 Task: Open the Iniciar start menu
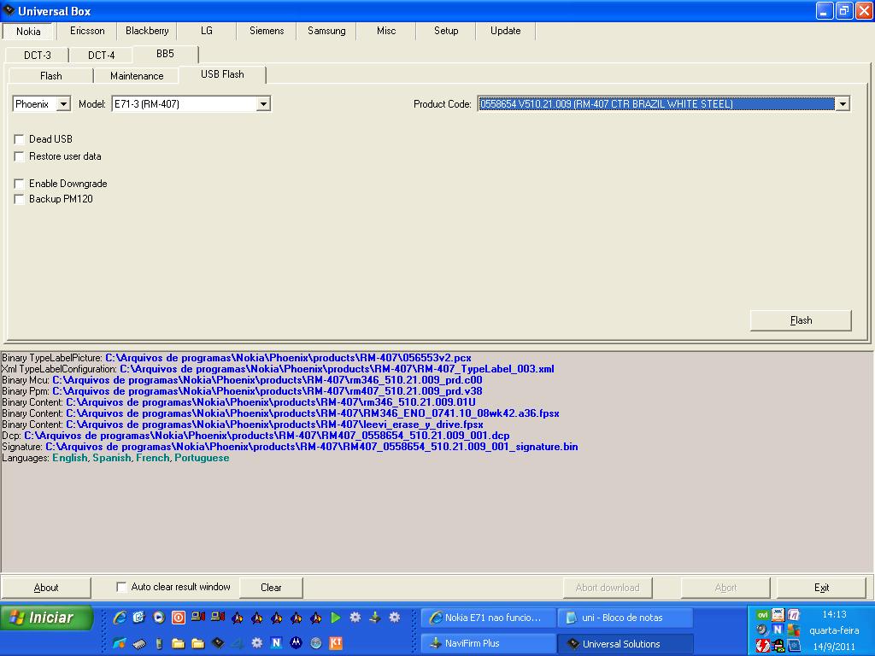tap(47, 618)
